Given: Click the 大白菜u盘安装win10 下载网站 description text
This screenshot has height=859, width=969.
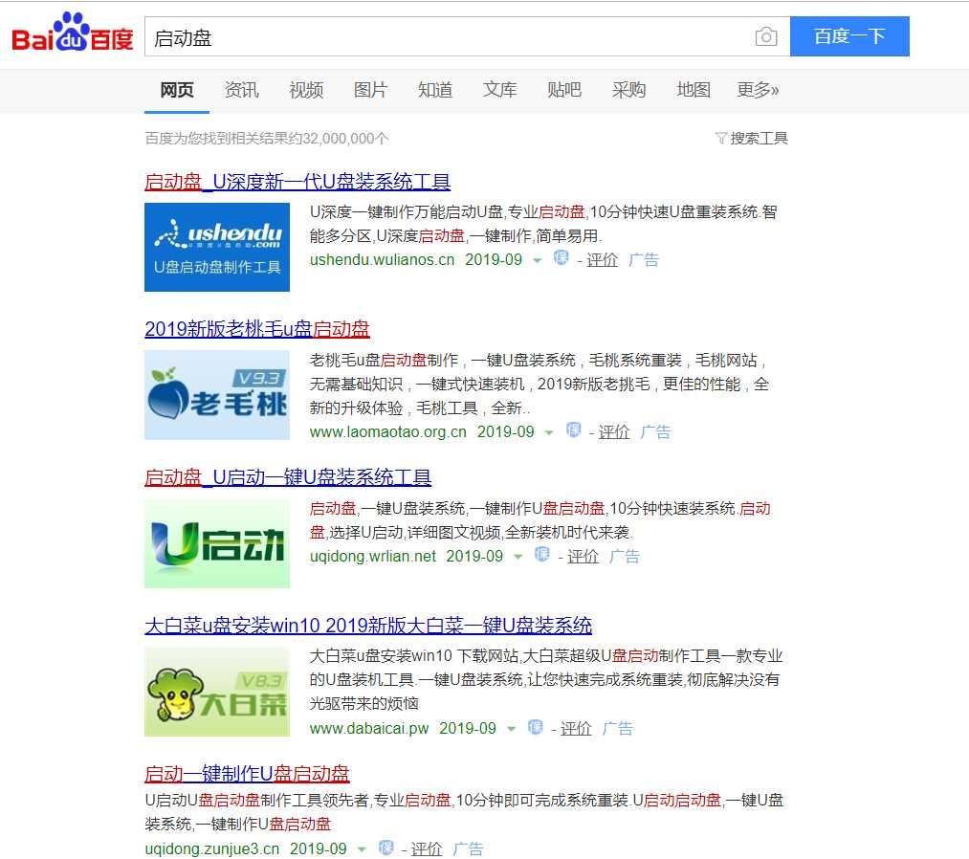Looking at the screenshot, I should pos(546,679).
